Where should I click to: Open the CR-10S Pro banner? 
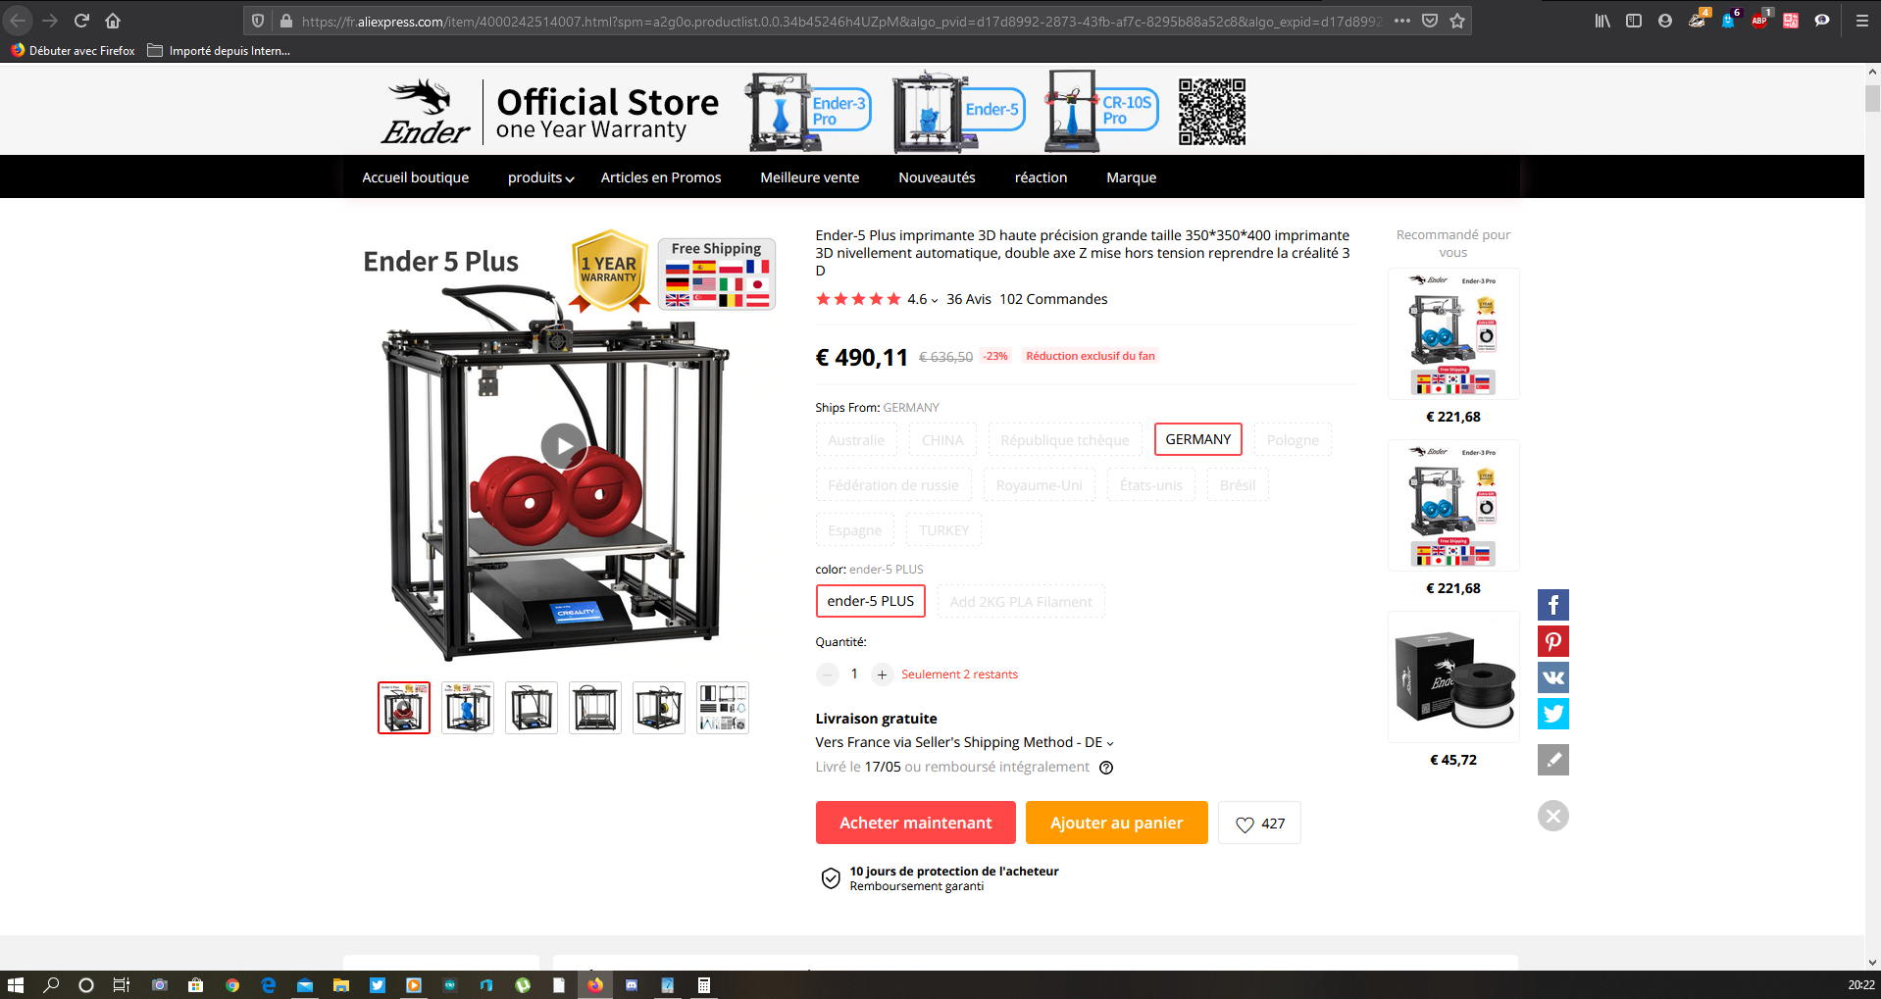coord(1101,112)
